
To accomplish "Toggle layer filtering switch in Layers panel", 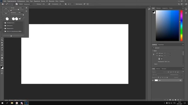I will [183, 71].
